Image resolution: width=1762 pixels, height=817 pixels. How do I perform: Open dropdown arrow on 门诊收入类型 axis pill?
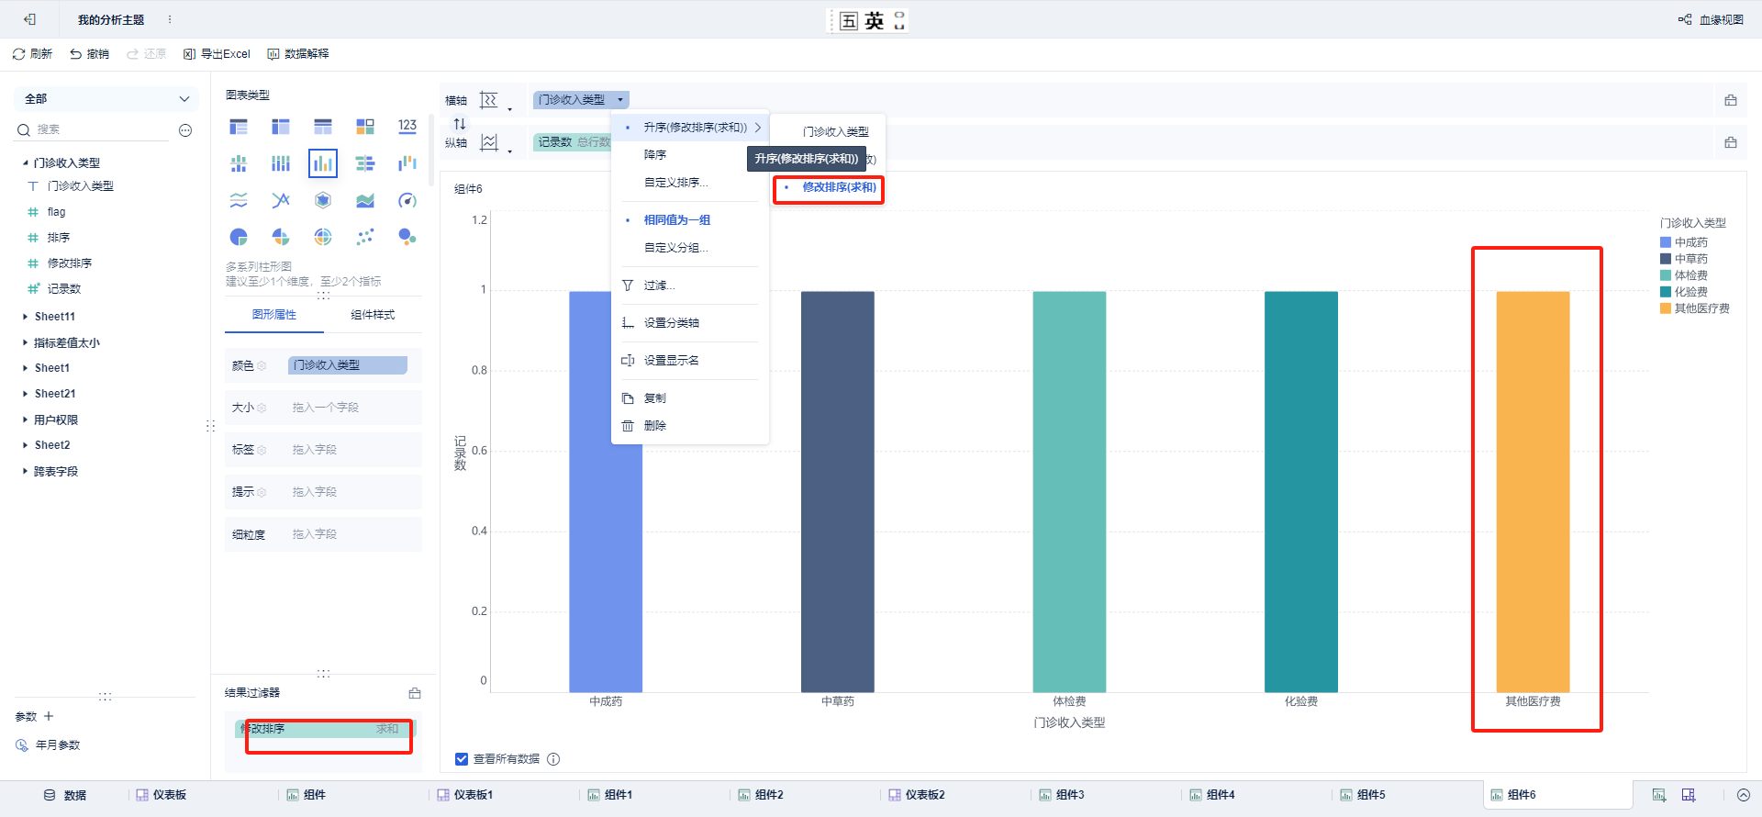pyautogui.click(x=620, y=99)
